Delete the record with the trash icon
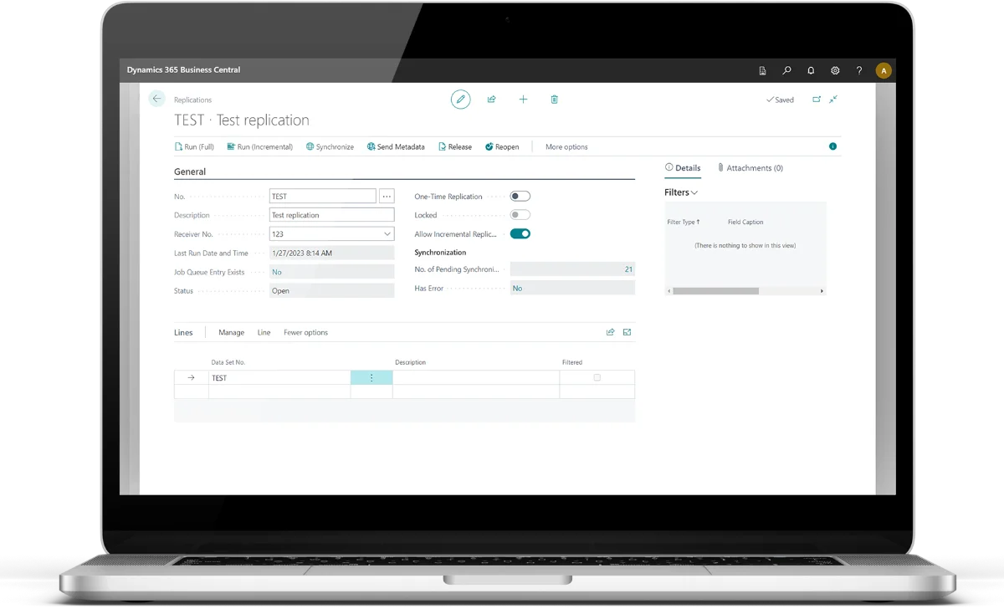This screenshot has height=609, width=1004. (554, 100)
